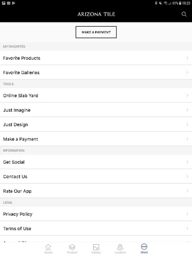Viewport: 192px width, 256px height.
Task: Tap the battery icon in status bar
Action: pyautogui.click(x=180, y=3)
